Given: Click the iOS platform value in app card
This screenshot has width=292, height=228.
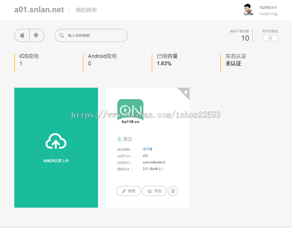Looking at the screenshot, I should [145, 156].
